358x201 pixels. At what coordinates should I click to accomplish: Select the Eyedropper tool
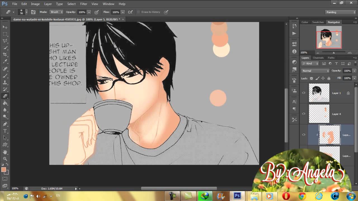5,62
